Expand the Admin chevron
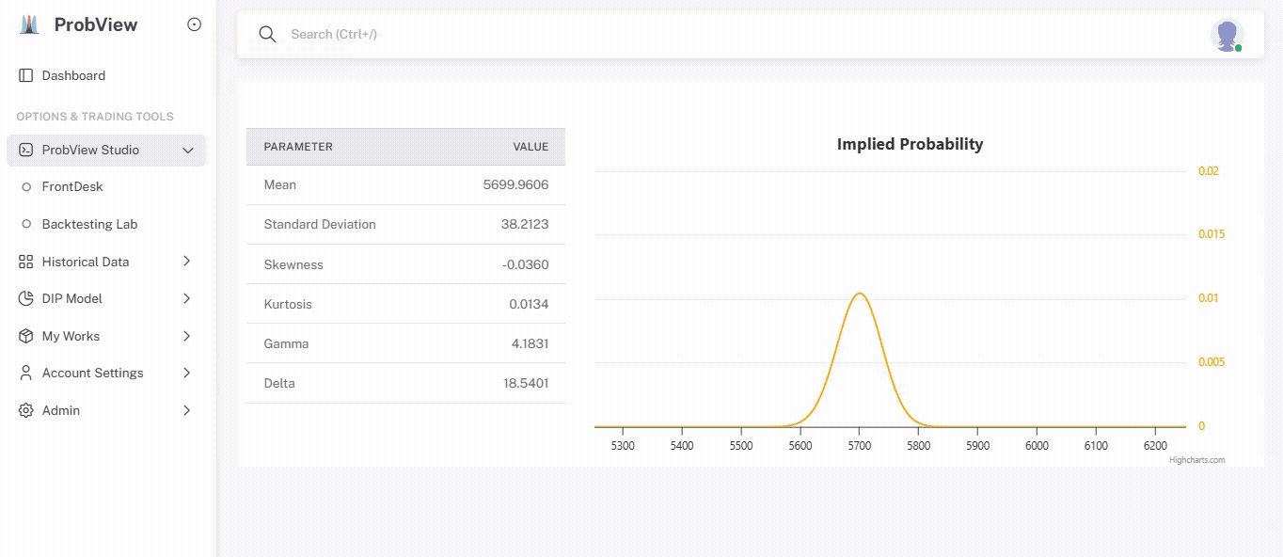Screen dimensions: 1283x557 click(186, 410)
